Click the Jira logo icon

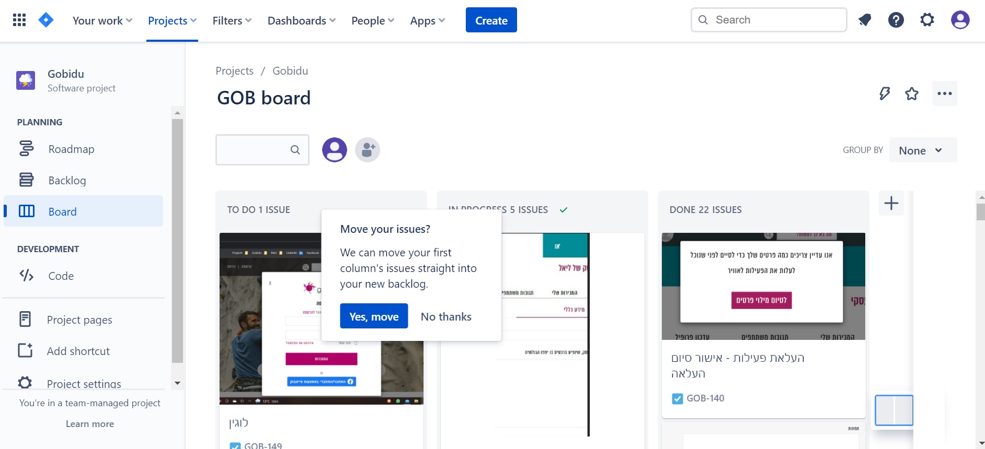click(46, 20)
